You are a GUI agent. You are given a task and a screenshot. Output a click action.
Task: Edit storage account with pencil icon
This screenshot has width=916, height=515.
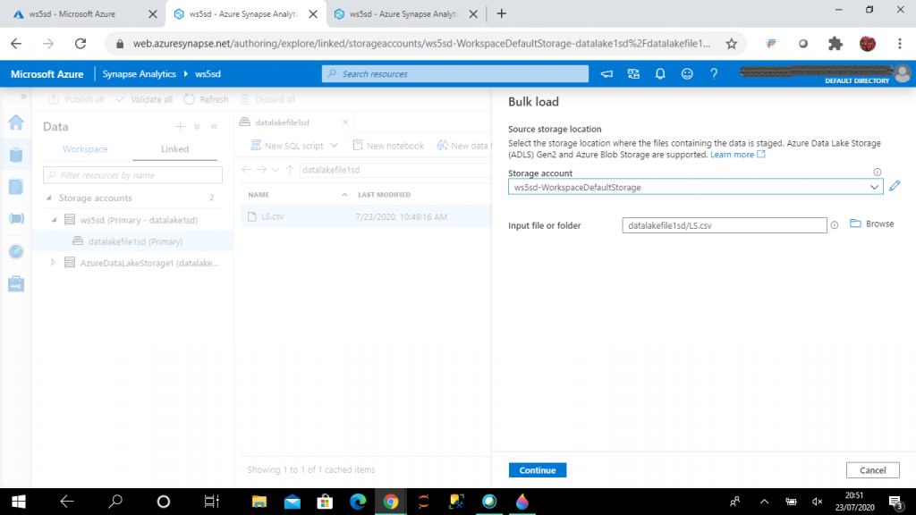[895, 186]
